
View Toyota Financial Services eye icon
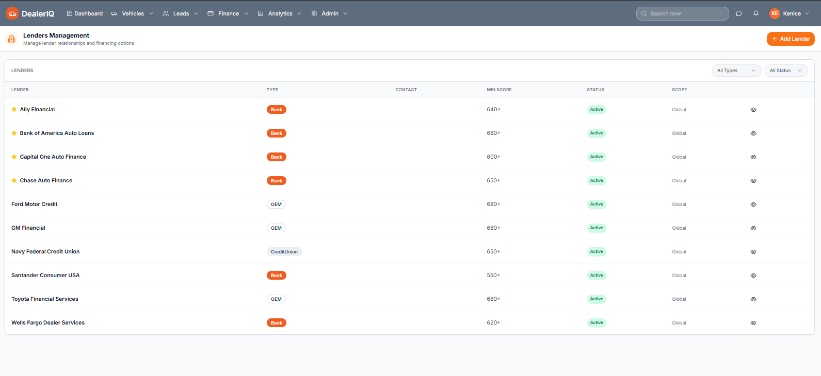point(753,299)
